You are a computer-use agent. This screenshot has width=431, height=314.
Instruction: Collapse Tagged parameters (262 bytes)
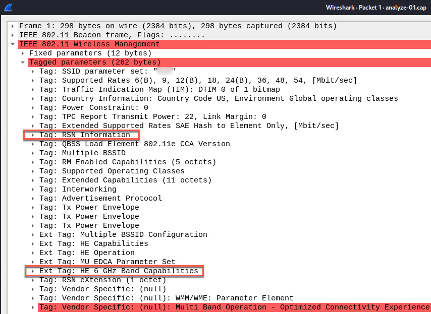point(23,62)
